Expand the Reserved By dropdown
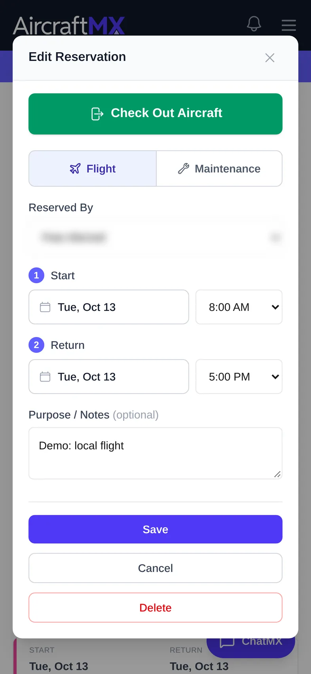The image size is (311, 674). click(155, 237)
